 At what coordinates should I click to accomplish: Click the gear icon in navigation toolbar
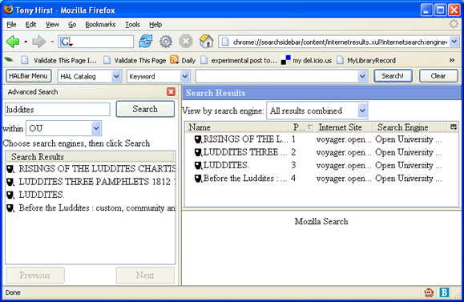[166, 41]
